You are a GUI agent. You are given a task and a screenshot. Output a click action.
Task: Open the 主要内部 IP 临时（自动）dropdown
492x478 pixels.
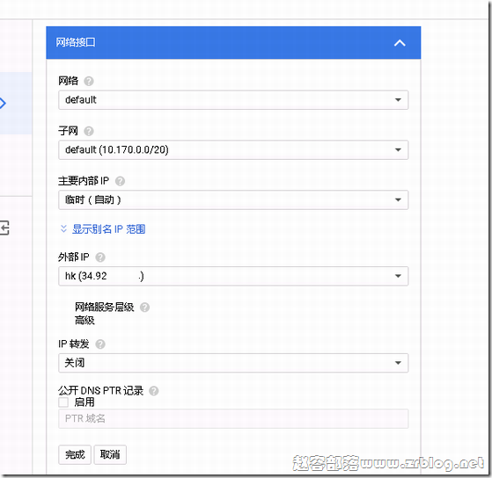tap(233, 199)
